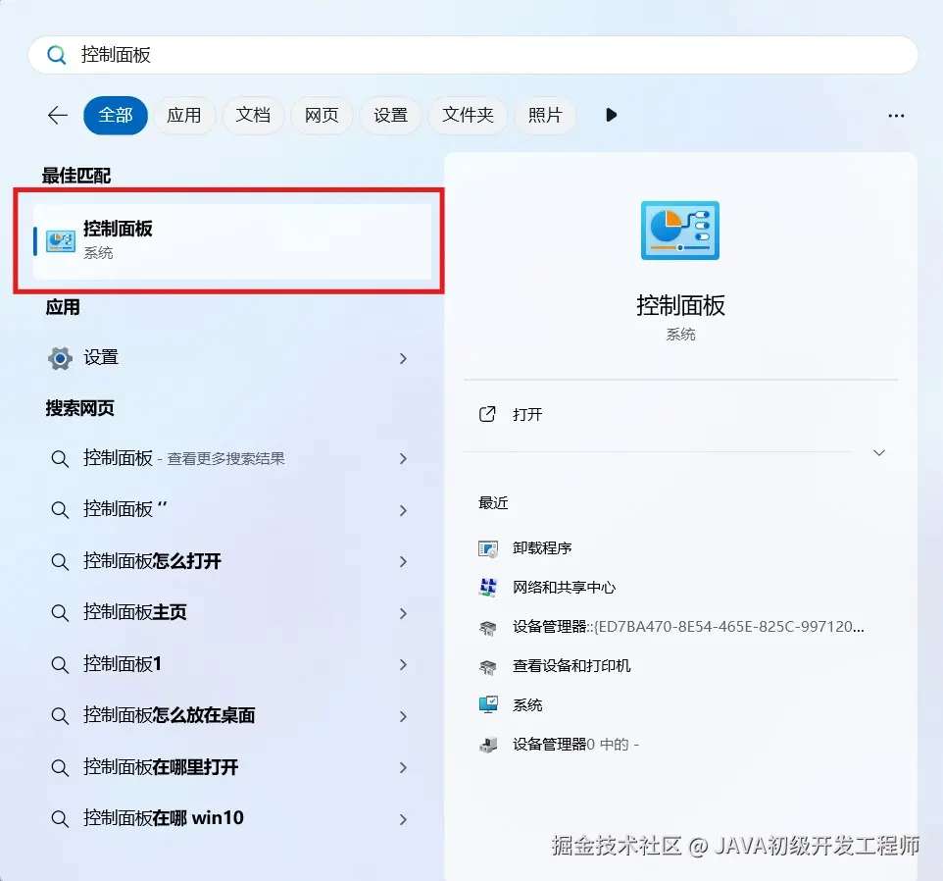The width and height of the screenshot is (943, 881).
Task: Expand the arrow for 控制面板在哪里打开
Action: click(403, 767)
